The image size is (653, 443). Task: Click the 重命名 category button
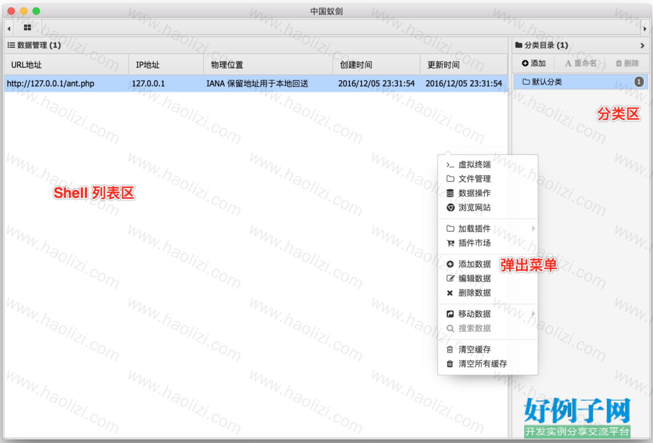581,63
